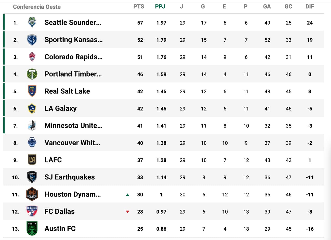Click the Conferencia Oeste heading
The width and height of the screenshot is (331, 240).
[x=37, y=7]
